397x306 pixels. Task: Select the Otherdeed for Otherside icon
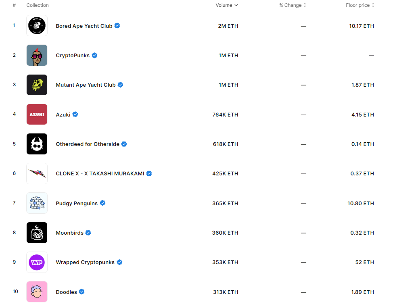37,144
